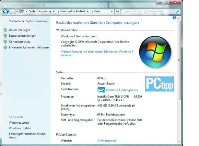Open Windows Update link
This screenshot has height=146, width=199.
(20, 128)
